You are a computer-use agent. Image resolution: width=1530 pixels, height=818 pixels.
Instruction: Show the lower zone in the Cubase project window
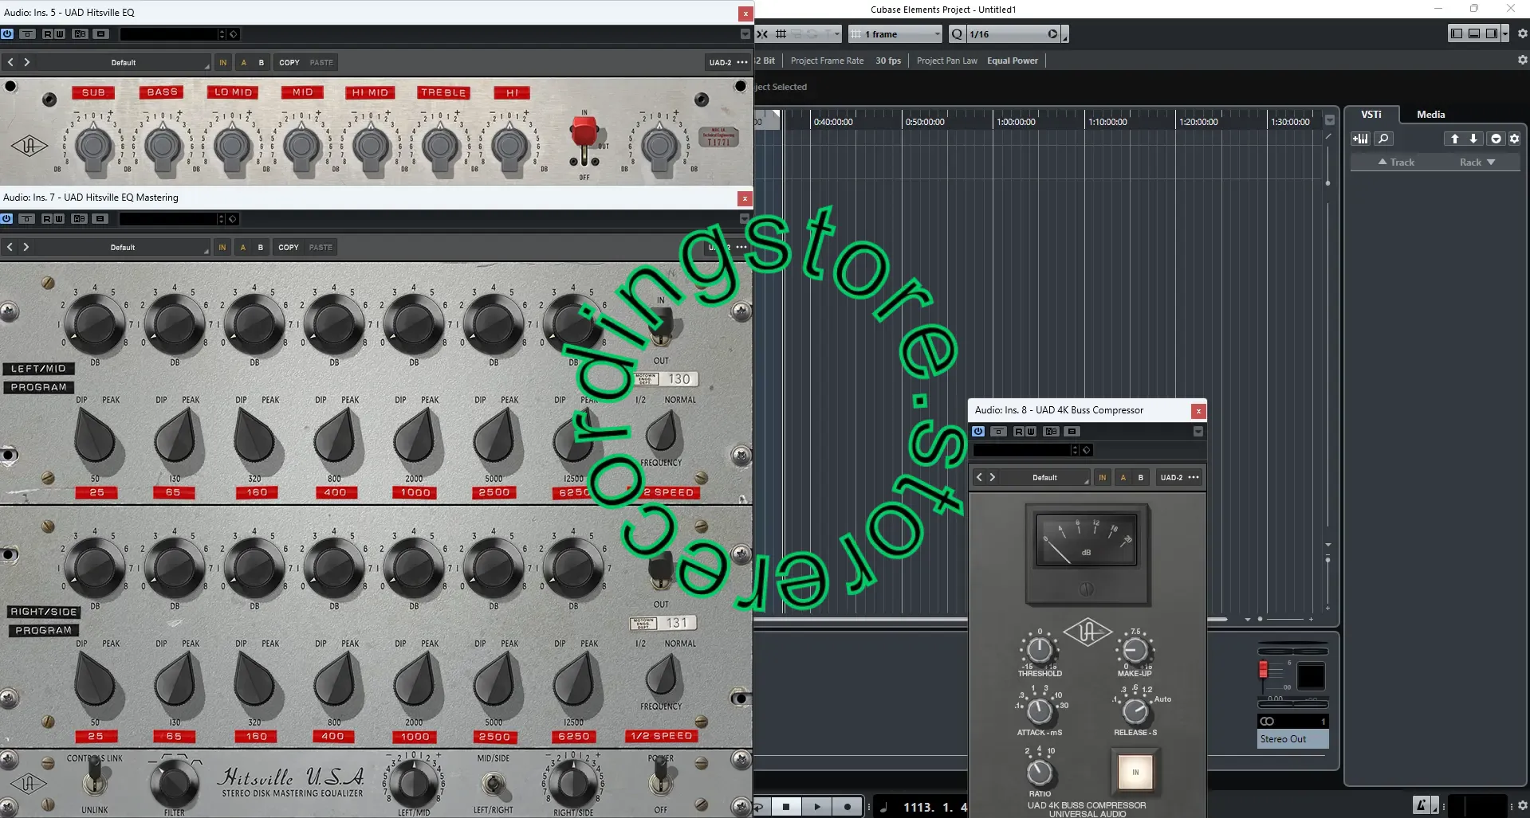1474,33
